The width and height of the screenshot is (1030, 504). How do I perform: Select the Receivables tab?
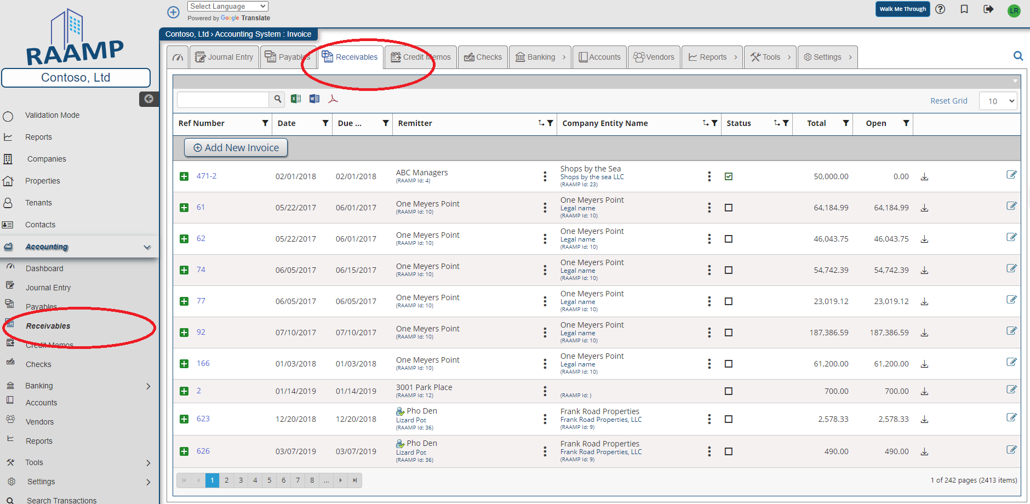351,57
